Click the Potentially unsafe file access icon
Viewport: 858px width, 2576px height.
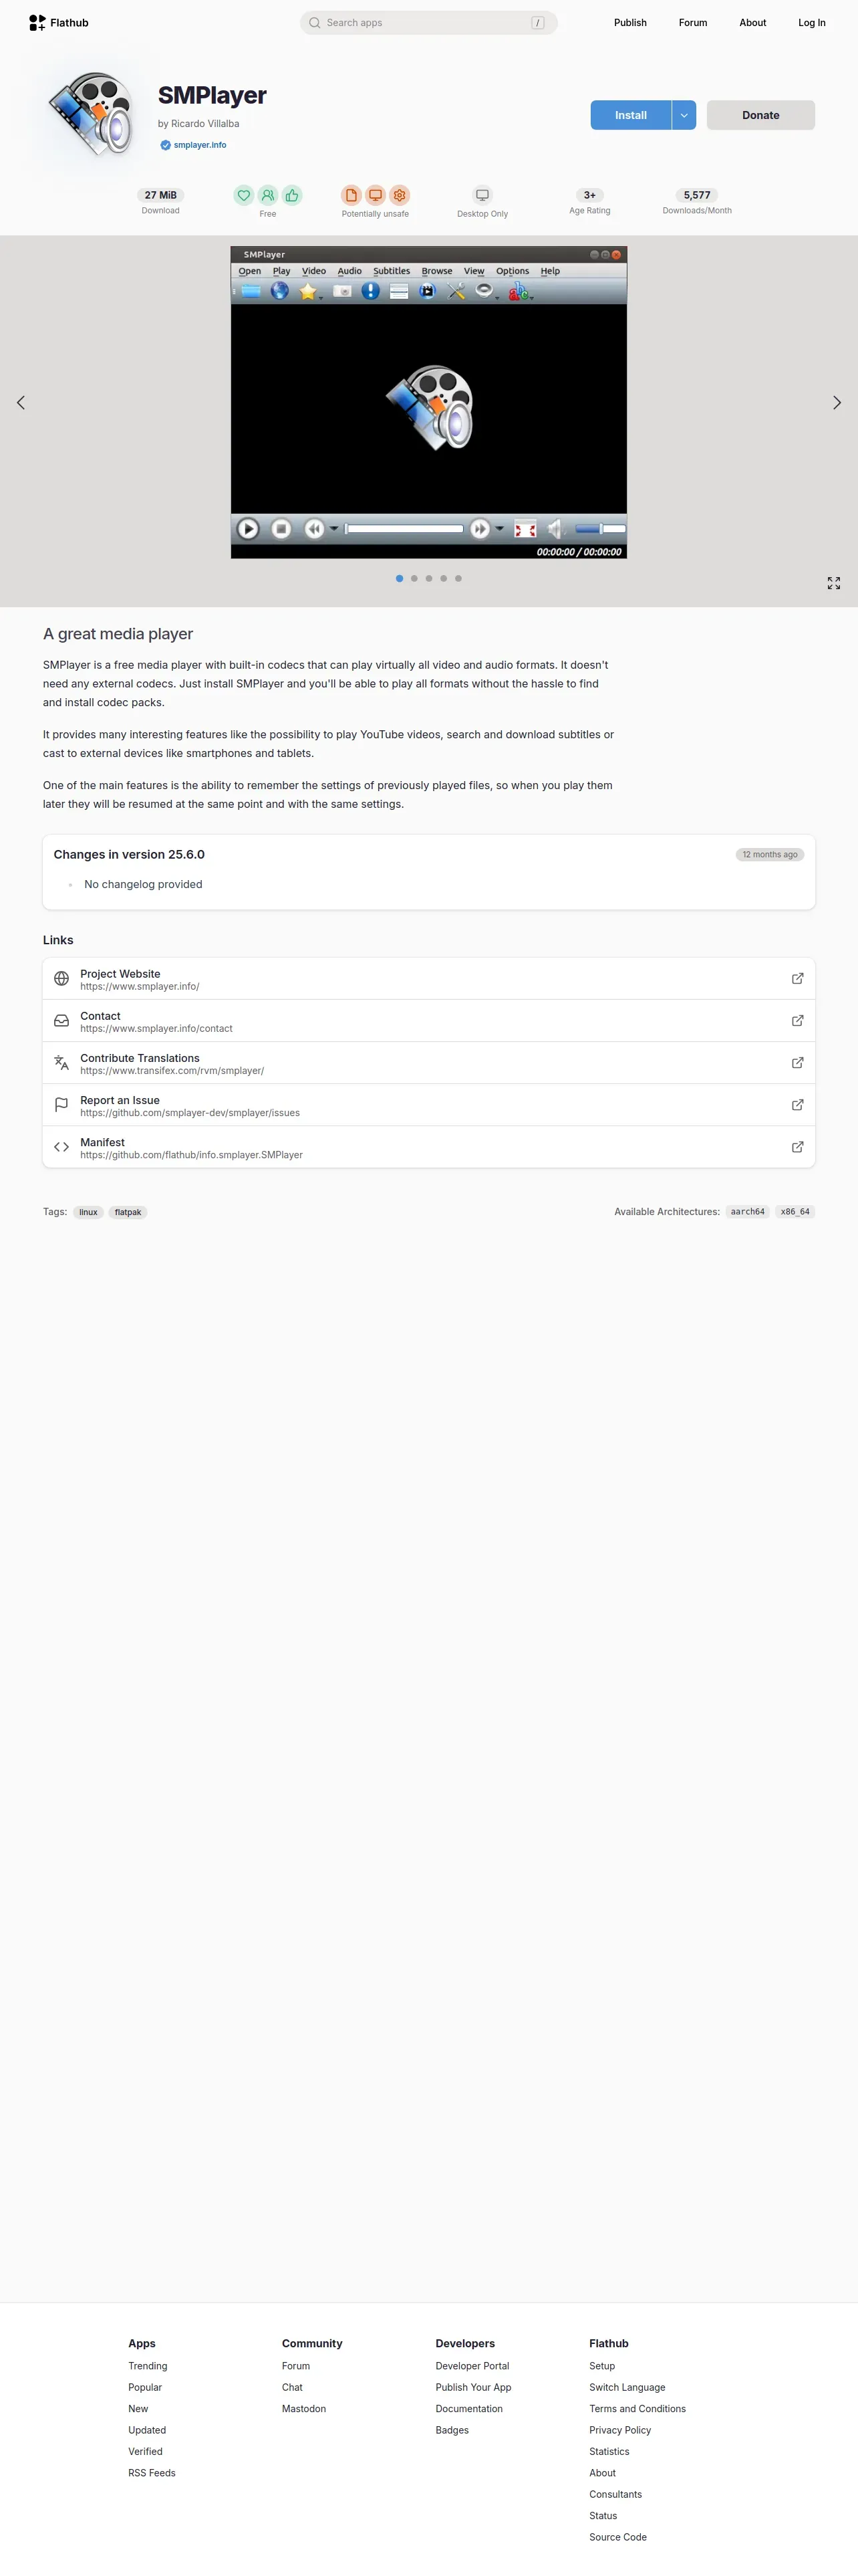(351, 195)
